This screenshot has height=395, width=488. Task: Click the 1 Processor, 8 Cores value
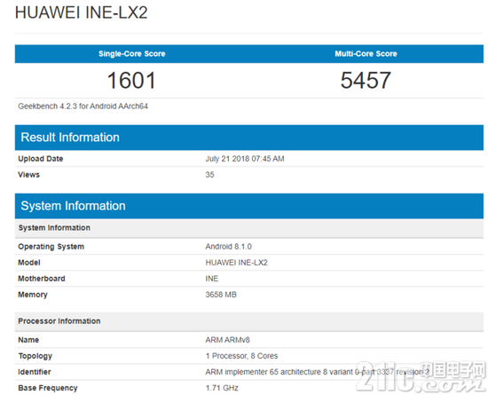pyautogui.click(x=241, y=356)
